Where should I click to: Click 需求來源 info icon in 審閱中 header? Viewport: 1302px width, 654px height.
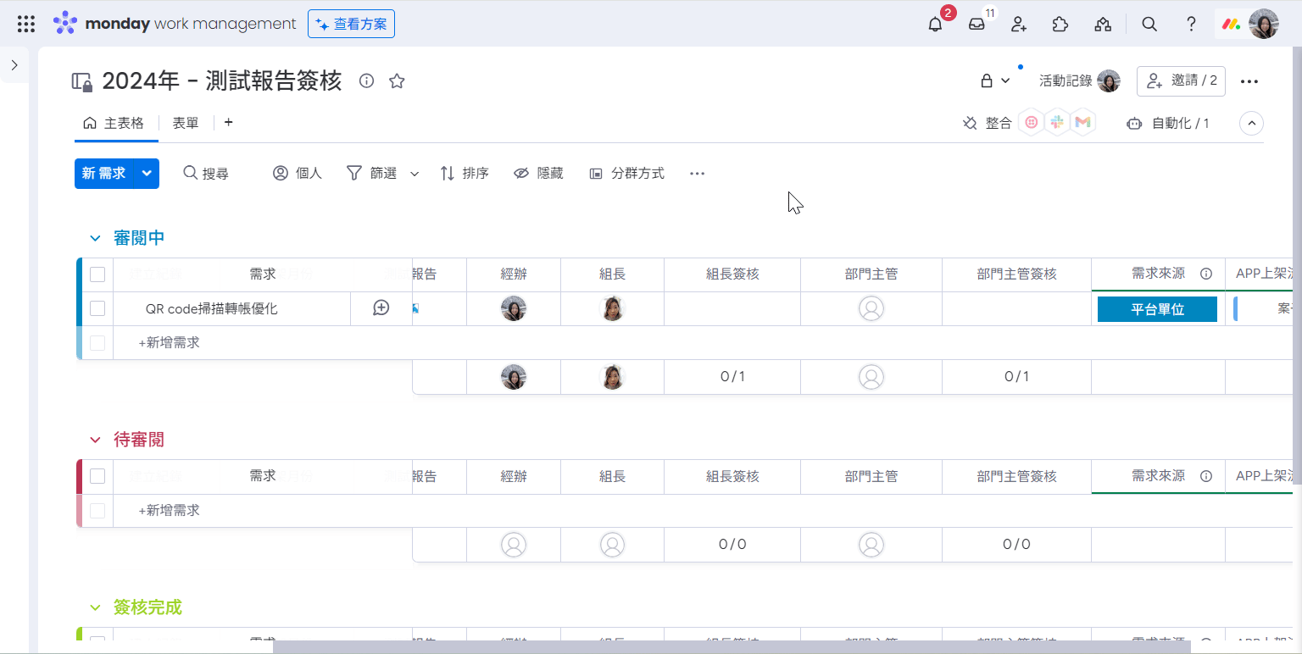[1206, 274]
